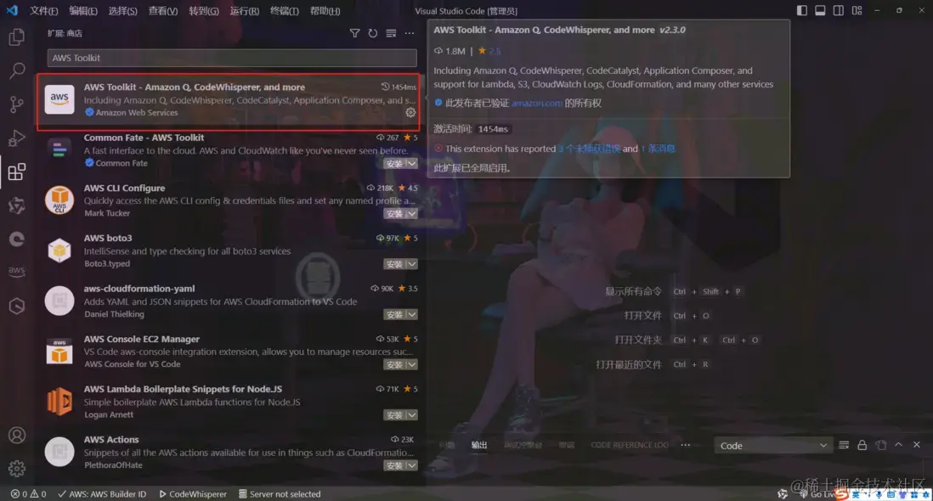Open the Source Control view

pyautogui.click(x=17, y=104)
